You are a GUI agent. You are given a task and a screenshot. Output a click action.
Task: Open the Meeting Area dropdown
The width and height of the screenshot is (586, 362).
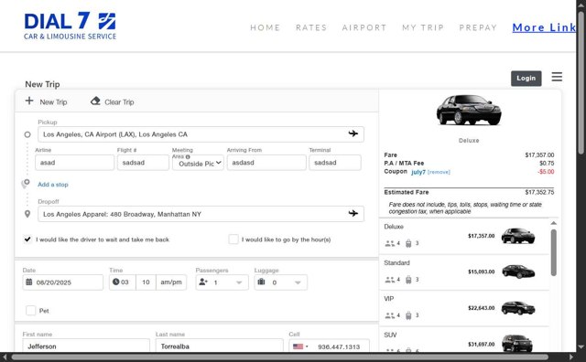pos(198,163)
